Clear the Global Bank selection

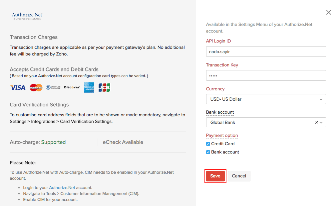coord(316,122)
